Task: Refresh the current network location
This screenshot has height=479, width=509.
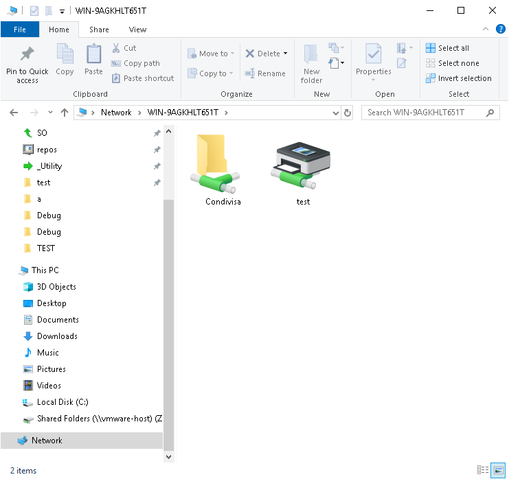Action: pos(348,113)
